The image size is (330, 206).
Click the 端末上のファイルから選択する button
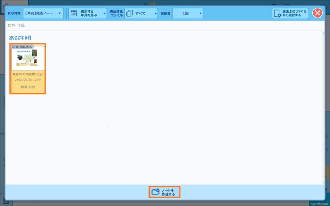click(x=290, y=13)
